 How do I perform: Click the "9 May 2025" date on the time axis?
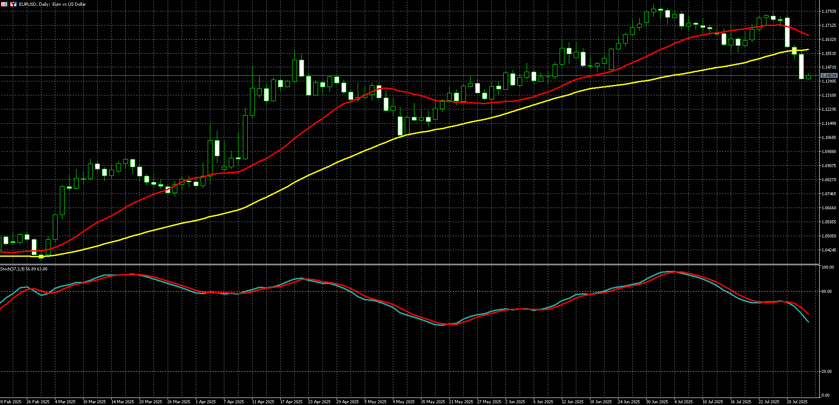(403, 402)
